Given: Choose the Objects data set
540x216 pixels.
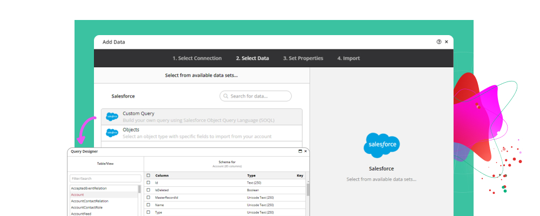Looking at the screenshot, I should (202, 133).
